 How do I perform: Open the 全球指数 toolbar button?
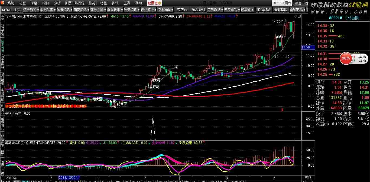pyautogui.click(x=281, y=9)
